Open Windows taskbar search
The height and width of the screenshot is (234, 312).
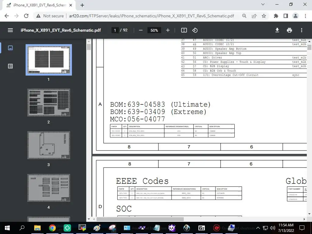pos(22,228)
